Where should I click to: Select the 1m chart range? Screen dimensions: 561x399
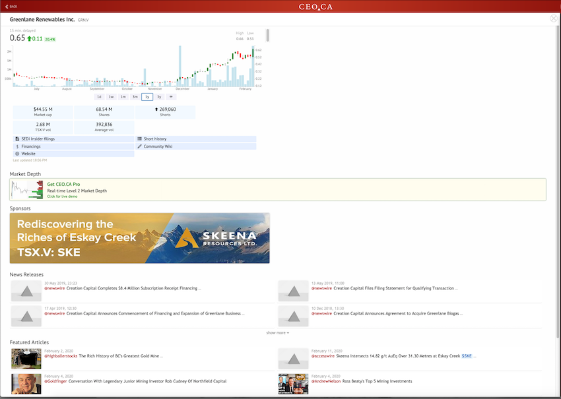[x=123, y=97]
